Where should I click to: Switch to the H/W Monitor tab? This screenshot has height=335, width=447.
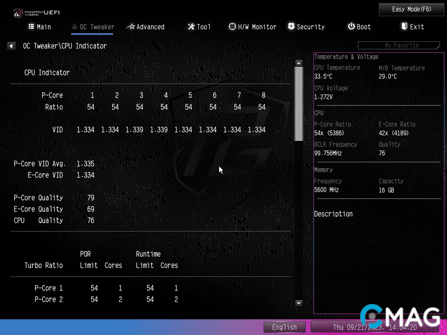[x=253, y=27]
